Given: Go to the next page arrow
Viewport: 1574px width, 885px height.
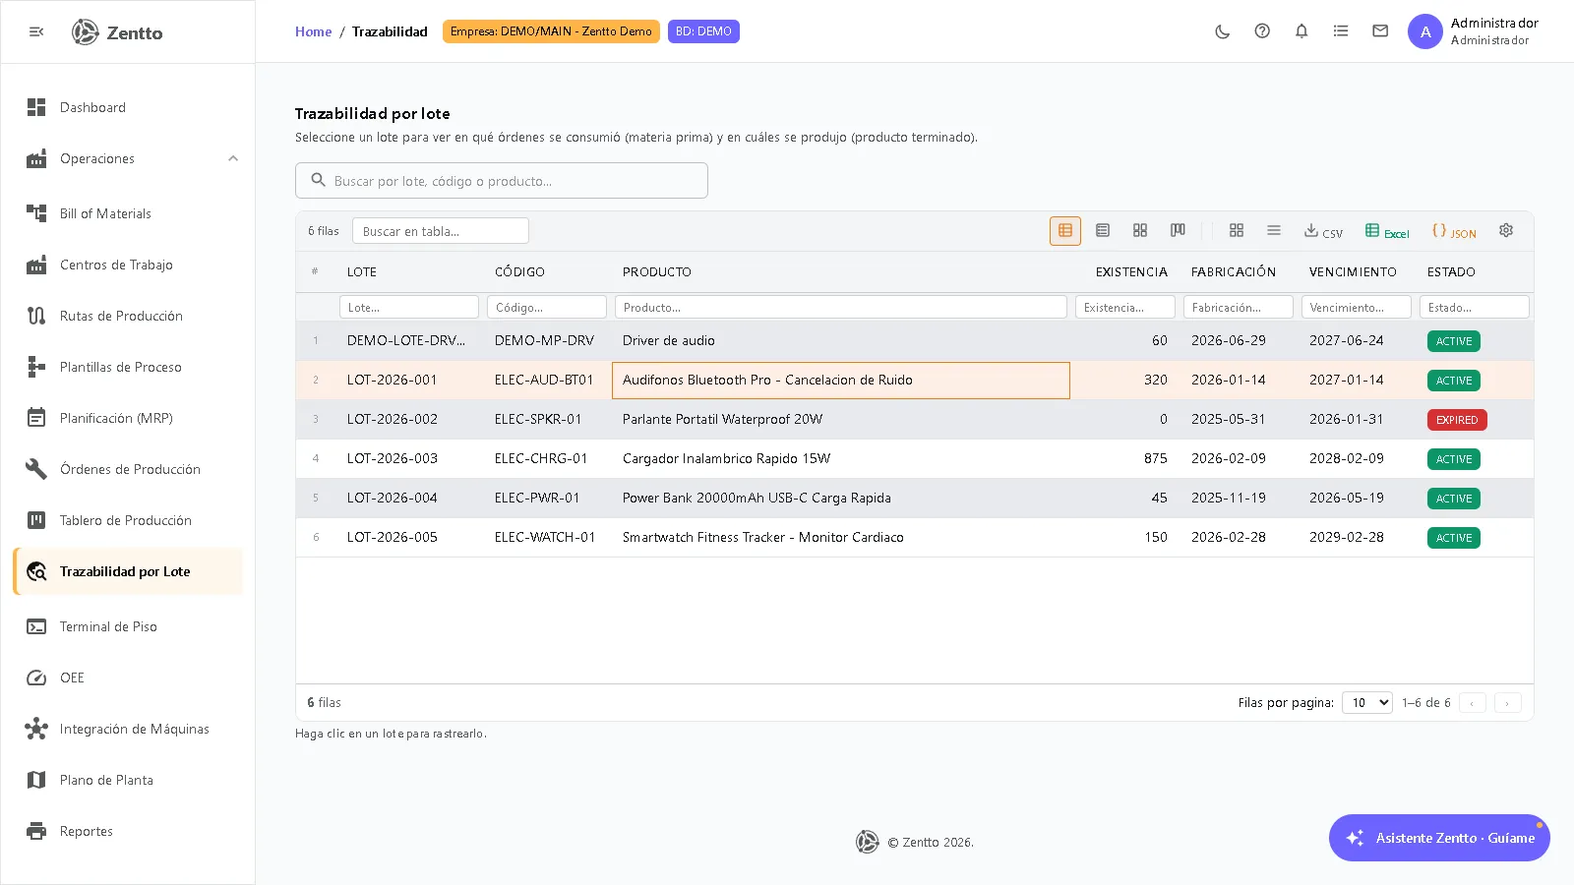Looking at the screenshot, I should click(x=1508, y=703).
